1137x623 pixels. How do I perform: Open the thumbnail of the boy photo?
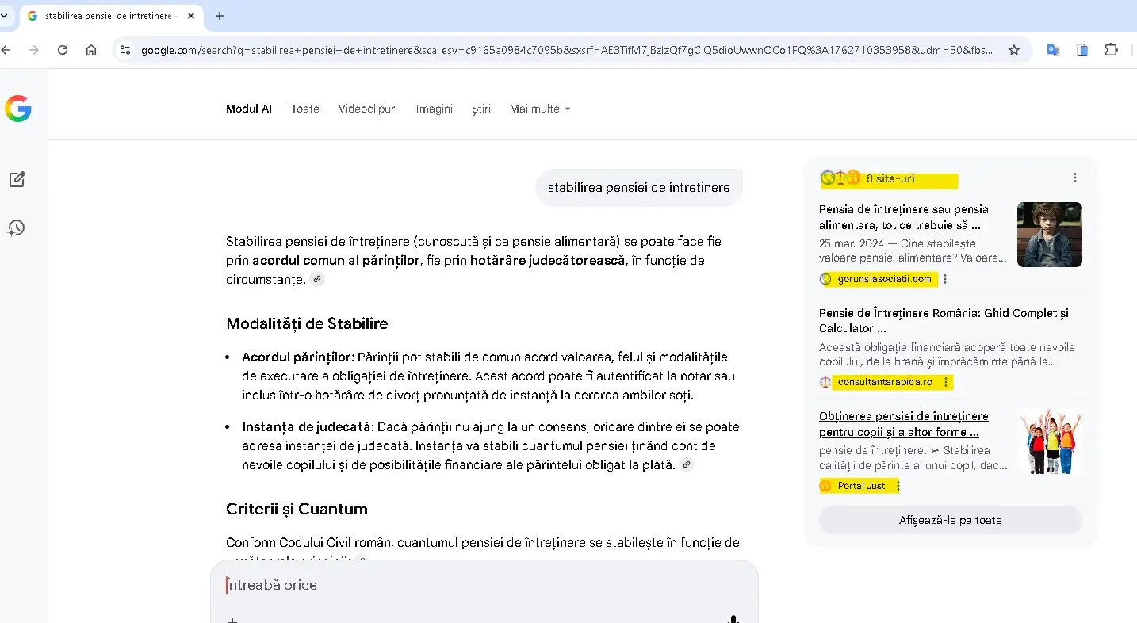1049,235
